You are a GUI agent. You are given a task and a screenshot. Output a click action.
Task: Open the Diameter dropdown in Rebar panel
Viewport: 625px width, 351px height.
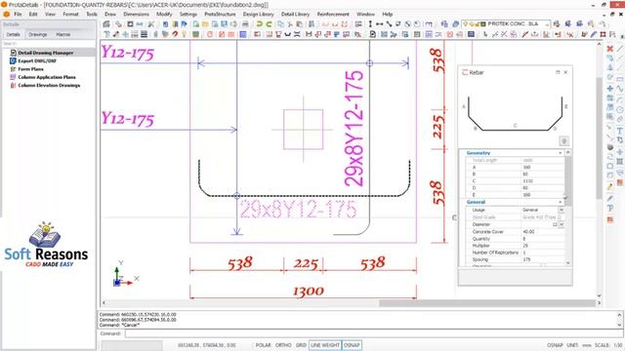pos(562,224)
